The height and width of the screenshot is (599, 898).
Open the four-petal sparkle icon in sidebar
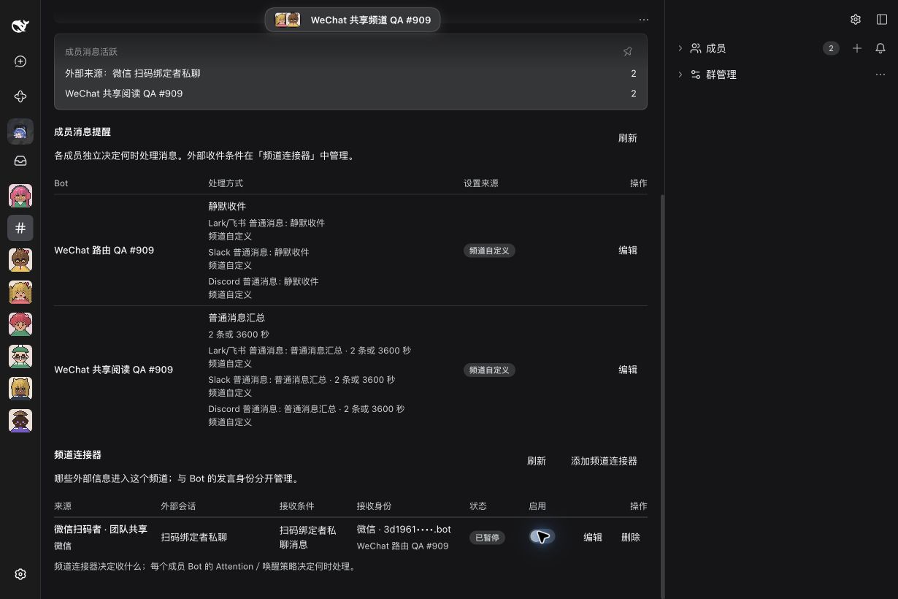click(20, 96)
